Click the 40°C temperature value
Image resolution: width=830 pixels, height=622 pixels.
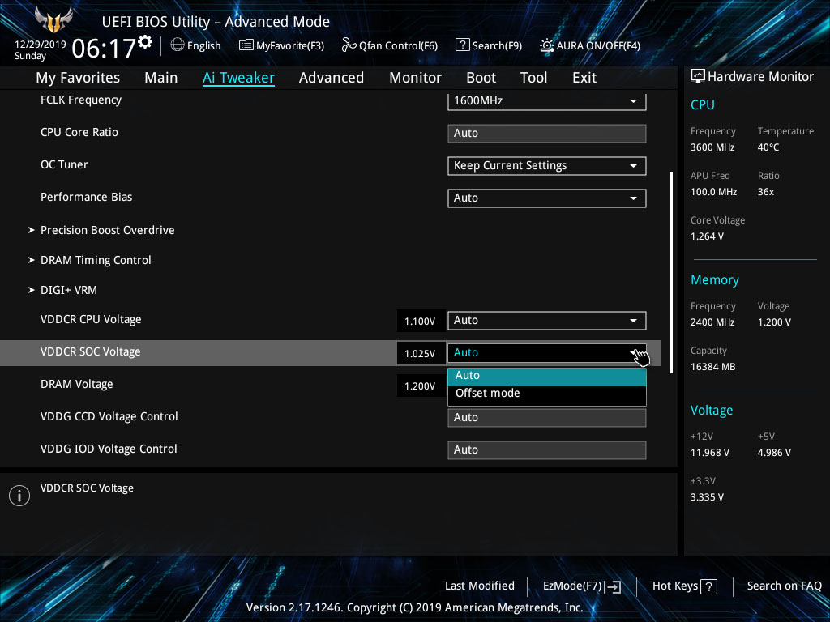(x=768, y=147)
